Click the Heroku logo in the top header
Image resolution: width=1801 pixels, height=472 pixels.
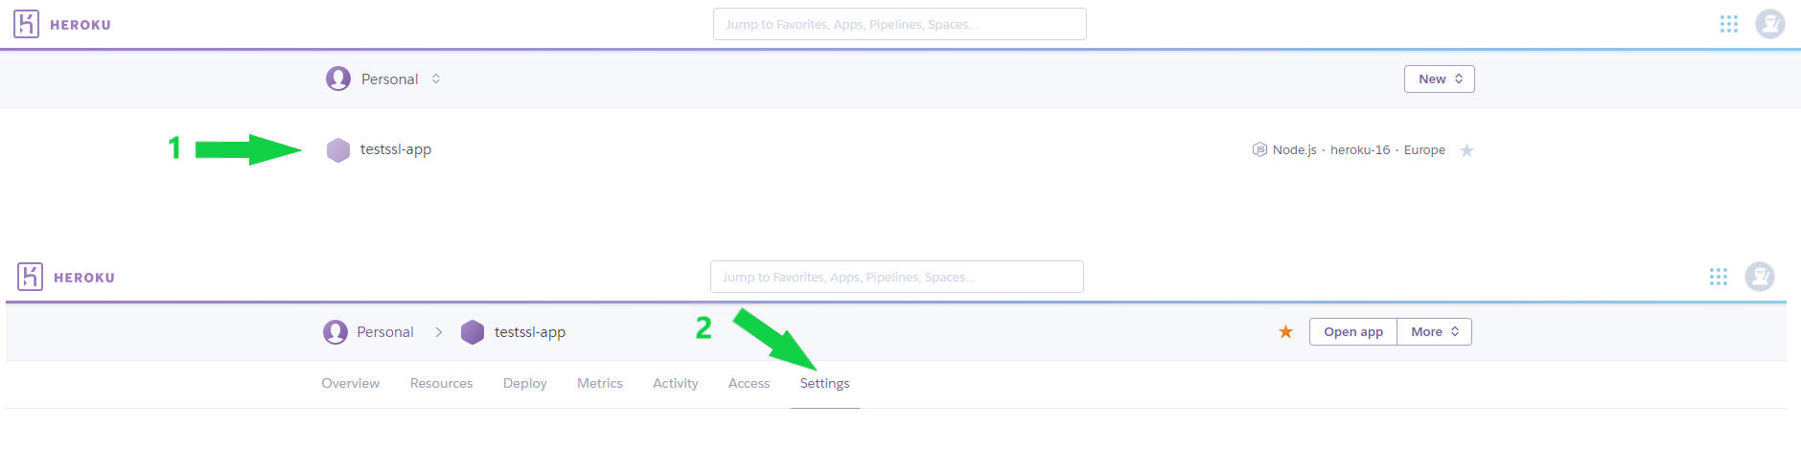27,24
